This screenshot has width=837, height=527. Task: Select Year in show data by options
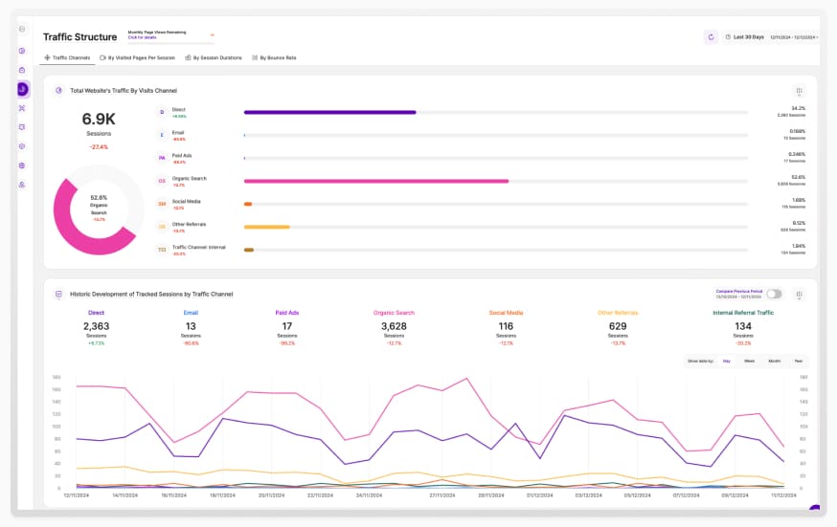tap(798, 362)
